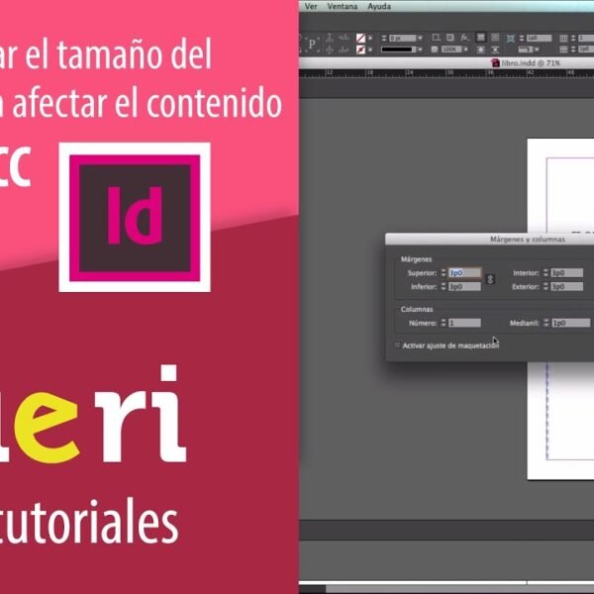
Task: Toggle the chain link margins icon
Action: [490, 279]
